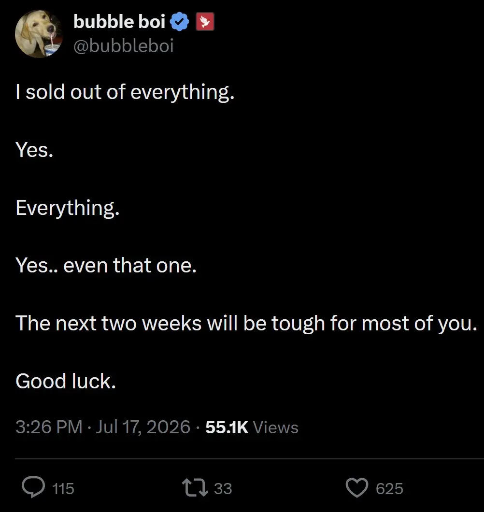Click the 33 reposts count
Screen dimensions: 484x512
click(223, 488)
